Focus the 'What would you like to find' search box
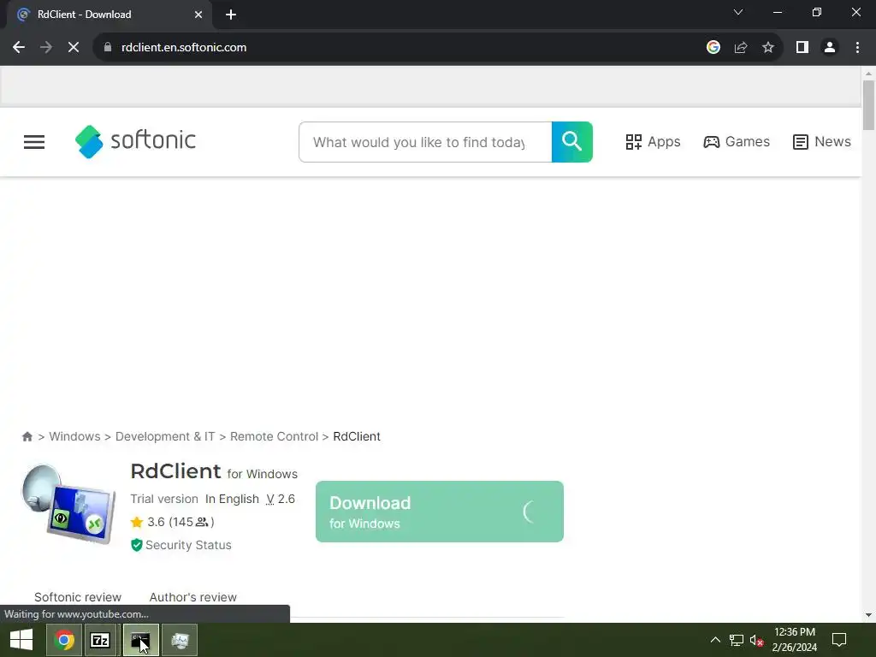Image resolution: width=876 pixels, height=657 pixels. coord(425,142)
